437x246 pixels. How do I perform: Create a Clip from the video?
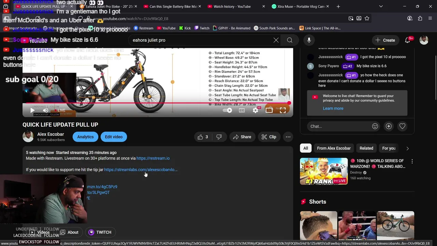pyautogui.click(x=269, y=137)
